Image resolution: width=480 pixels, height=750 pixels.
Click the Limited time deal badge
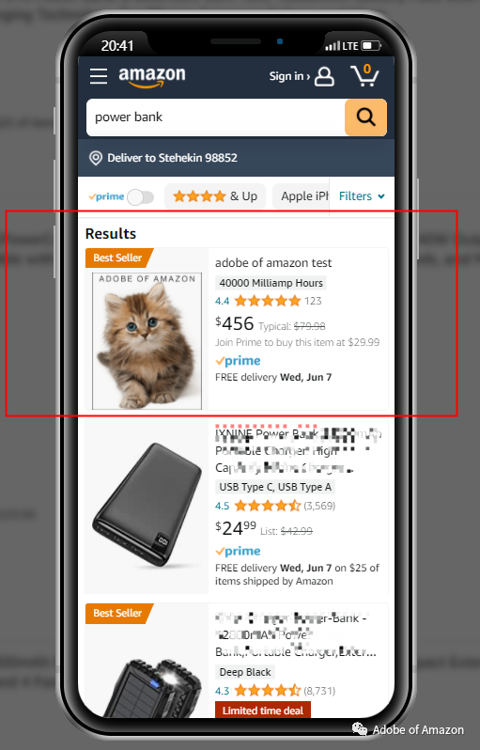263,711
